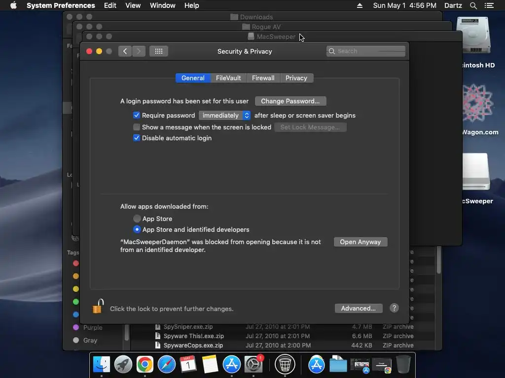The width and height of the screenshot is (505, 378).
Task: Select SpySniper.exe.zip file in Finder
Action: coord(188,327)
